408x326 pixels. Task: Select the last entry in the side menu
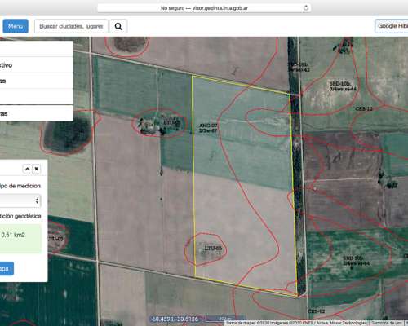pos(37,113)
